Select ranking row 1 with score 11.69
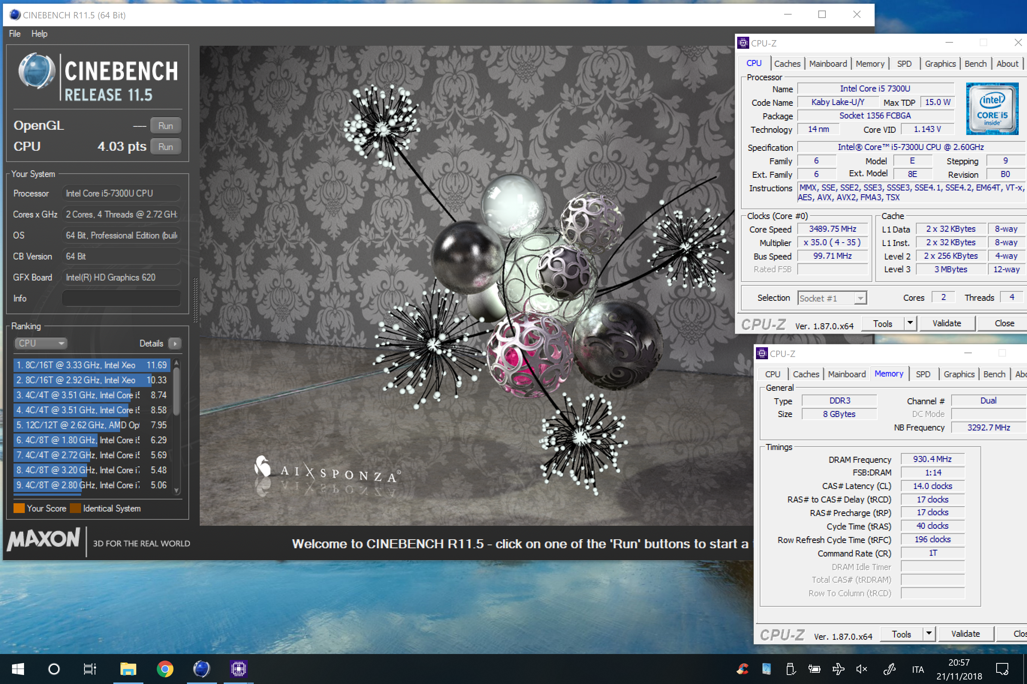 91,365
